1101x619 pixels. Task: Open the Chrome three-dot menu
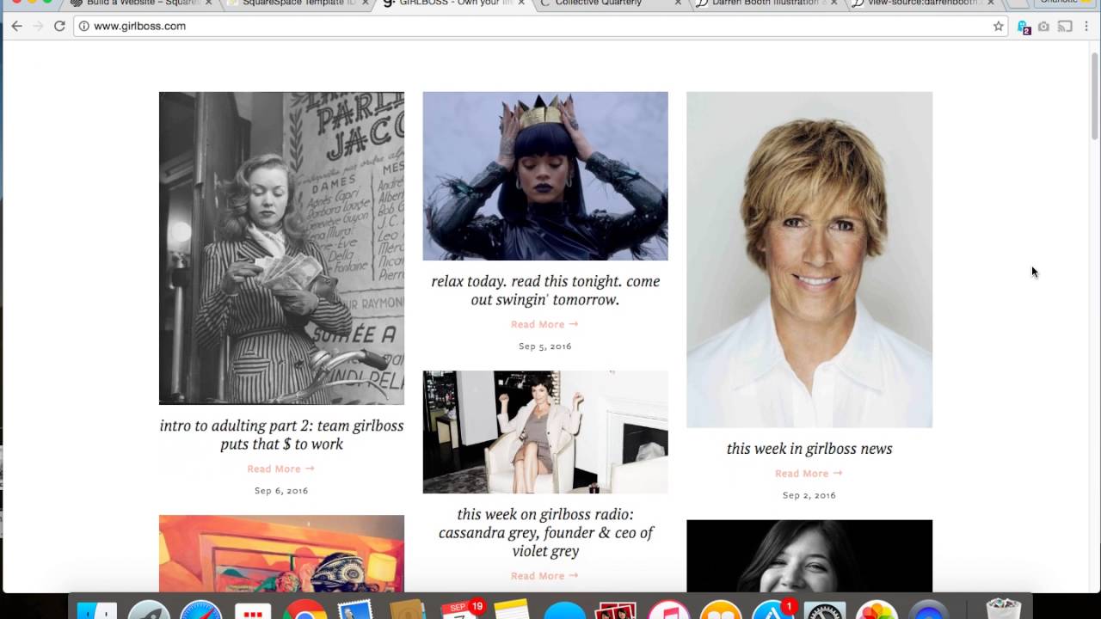pyautogui.click(x=1086, y=26)
